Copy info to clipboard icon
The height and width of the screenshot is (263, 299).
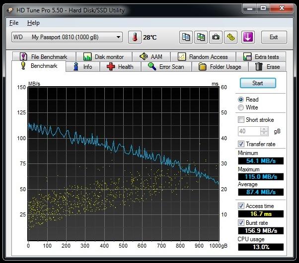186,37
